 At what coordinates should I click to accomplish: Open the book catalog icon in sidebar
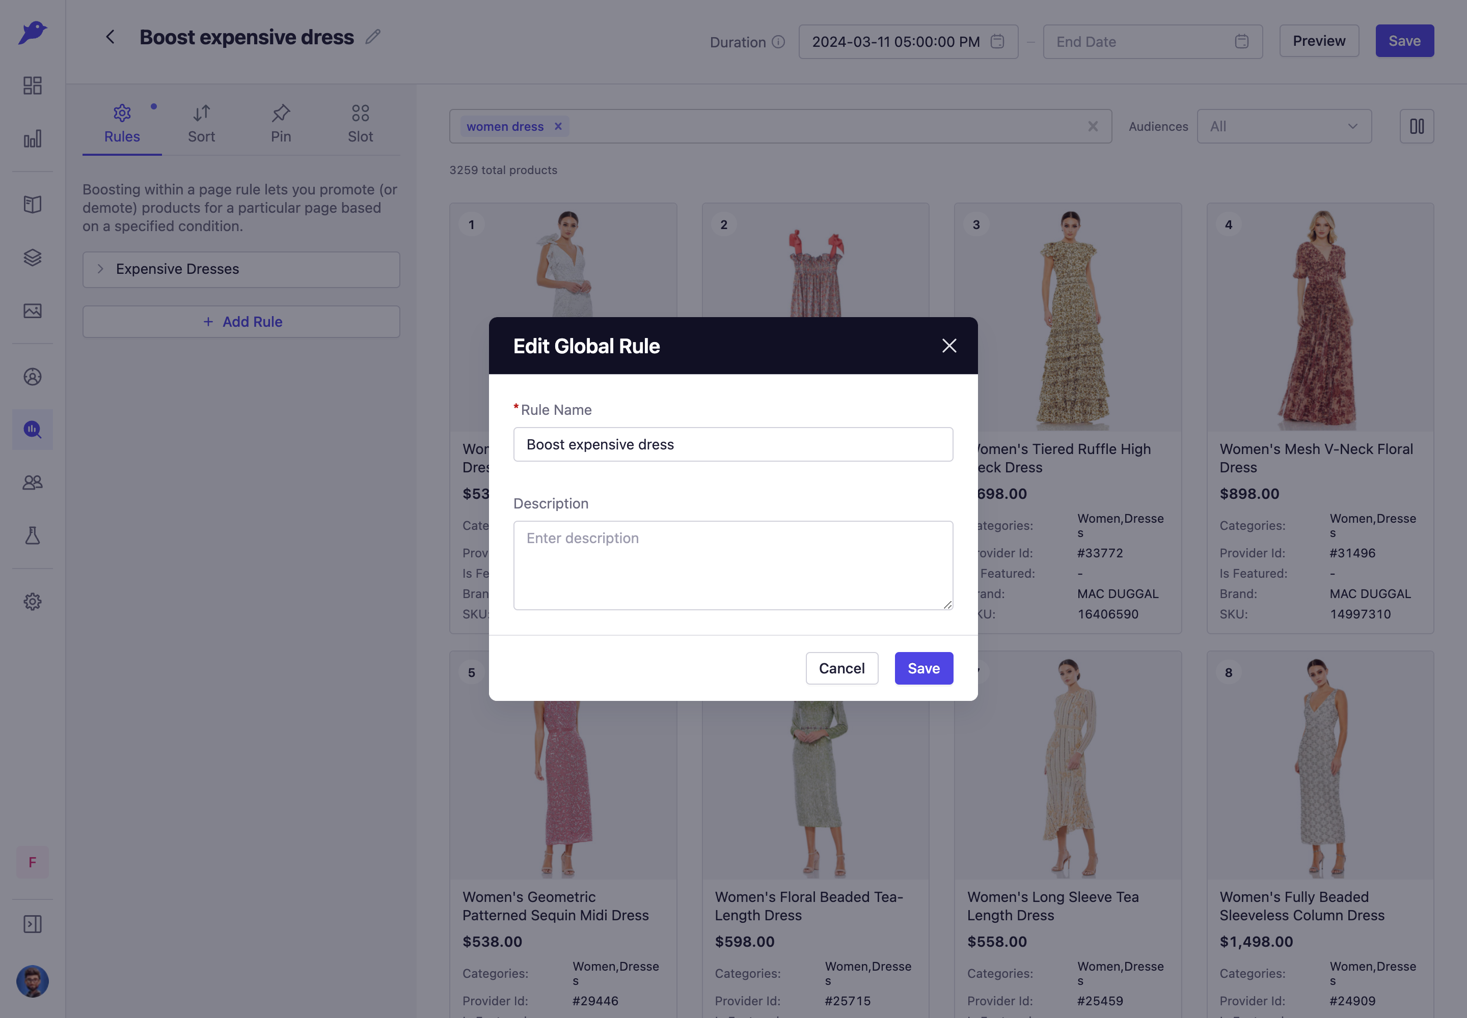point(33,204)
